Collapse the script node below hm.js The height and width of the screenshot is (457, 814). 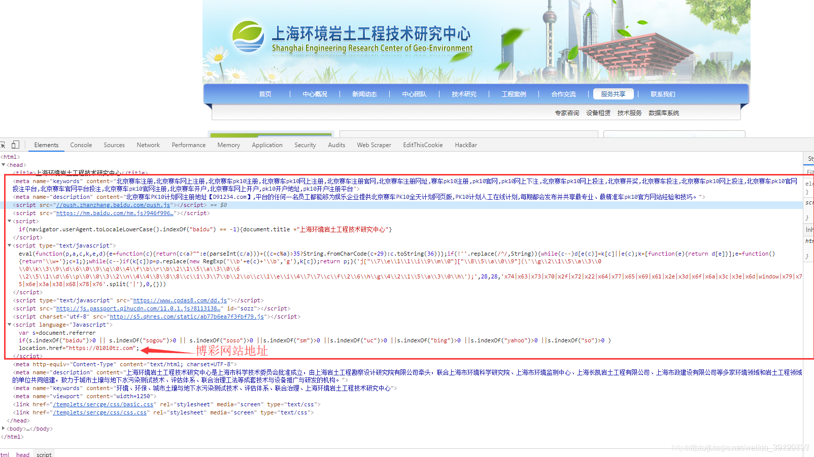[x=10, y=221]
